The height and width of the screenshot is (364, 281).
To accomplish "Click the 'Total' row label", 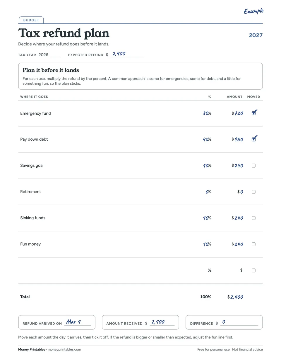I will pos(25,297).
